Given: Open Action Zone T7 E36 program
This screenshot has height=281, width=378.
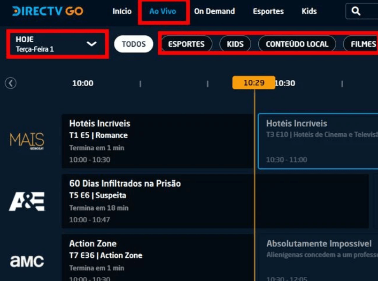Looking at the screenshot, I should [157, 258].
